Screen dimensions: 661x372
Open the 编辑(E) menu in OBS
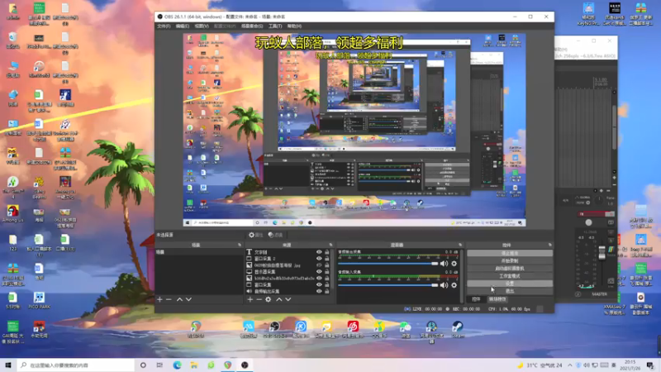coord(182,26)
